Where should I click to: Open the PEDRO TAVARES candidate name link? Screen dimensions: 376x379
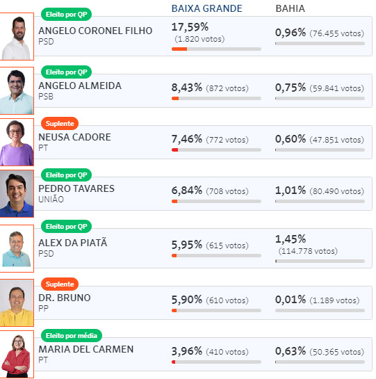tap(76, 188)
